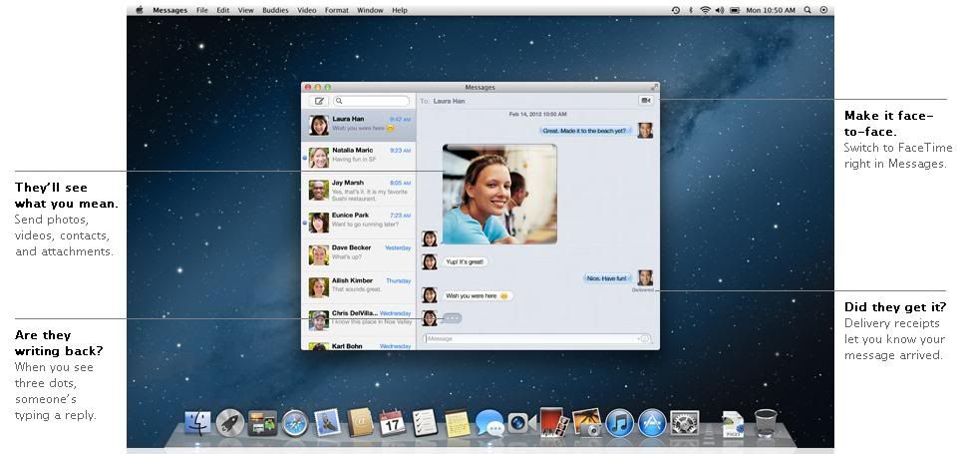This screenshot has height=454, width=964.
Task: Open Launchpad rocket icon in Dock
Action: click(230, 423)
